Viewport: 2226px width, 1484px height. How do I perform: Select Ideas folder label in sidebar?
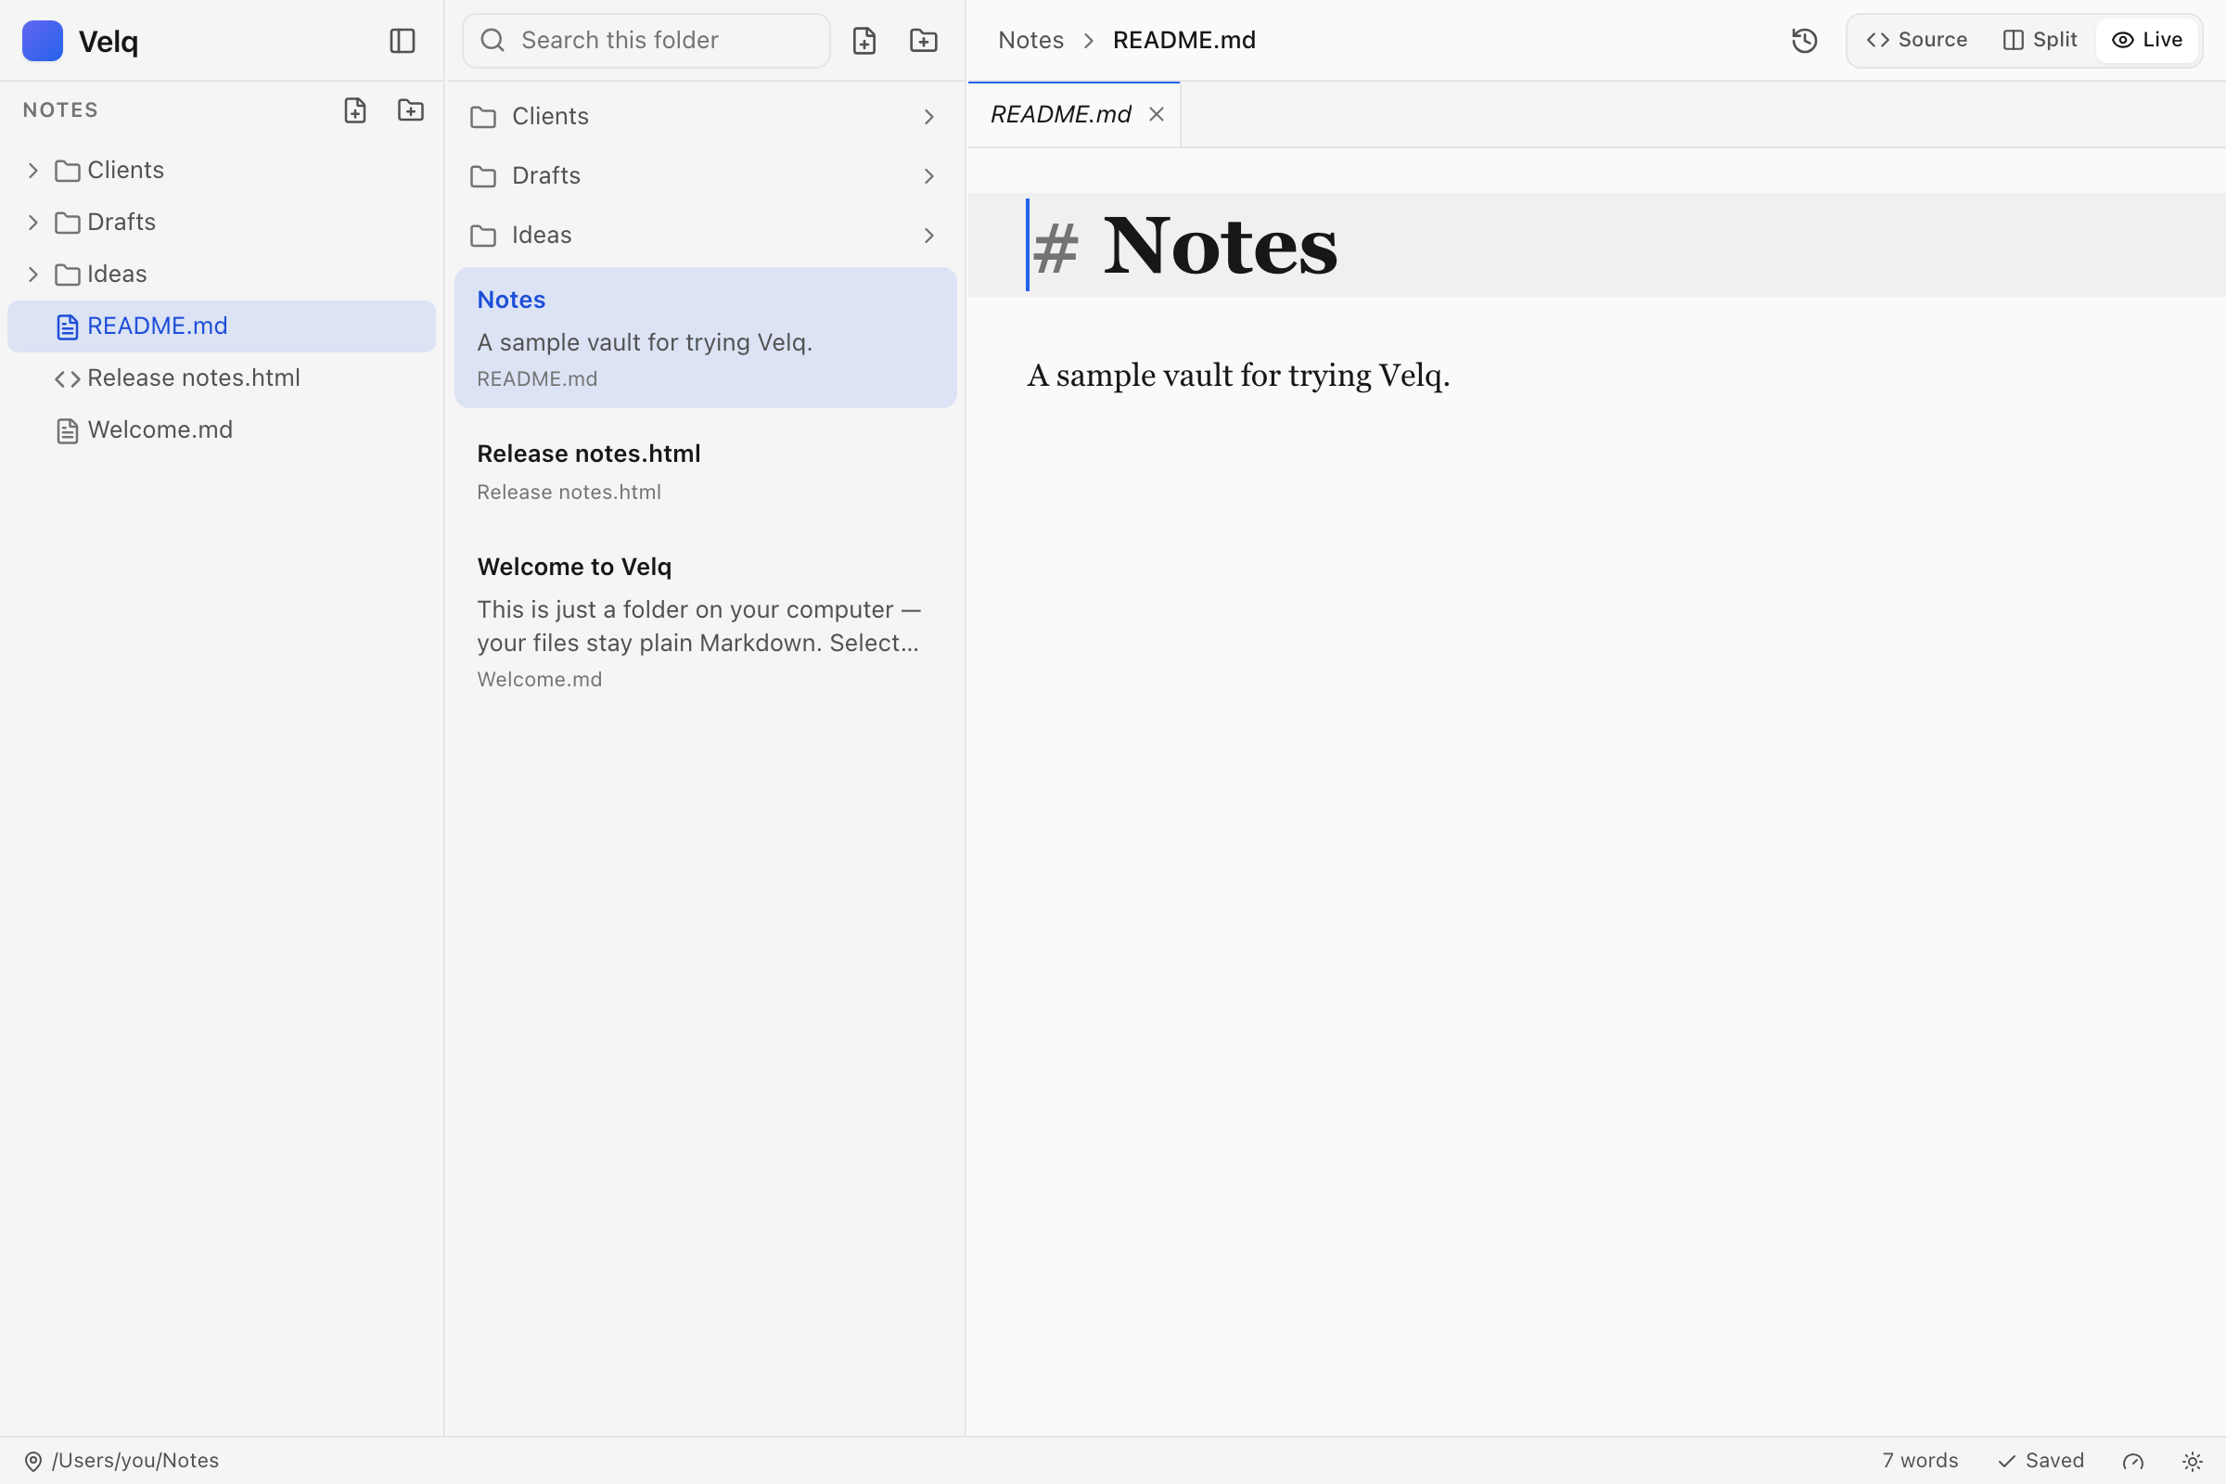click(x=118, y=275)
